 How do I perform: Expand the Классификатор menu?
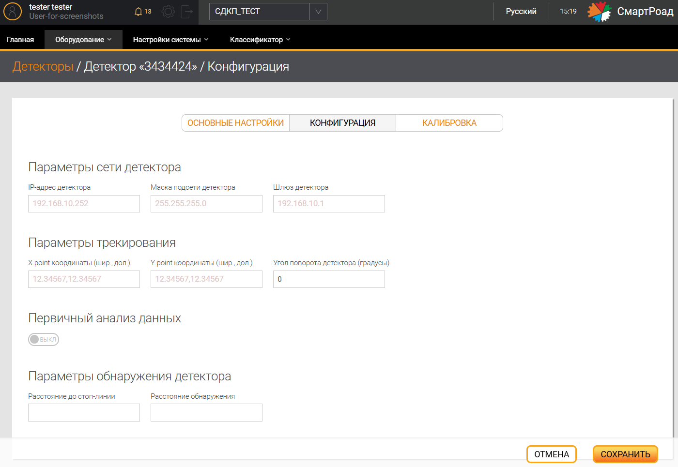tap(260, 40)
